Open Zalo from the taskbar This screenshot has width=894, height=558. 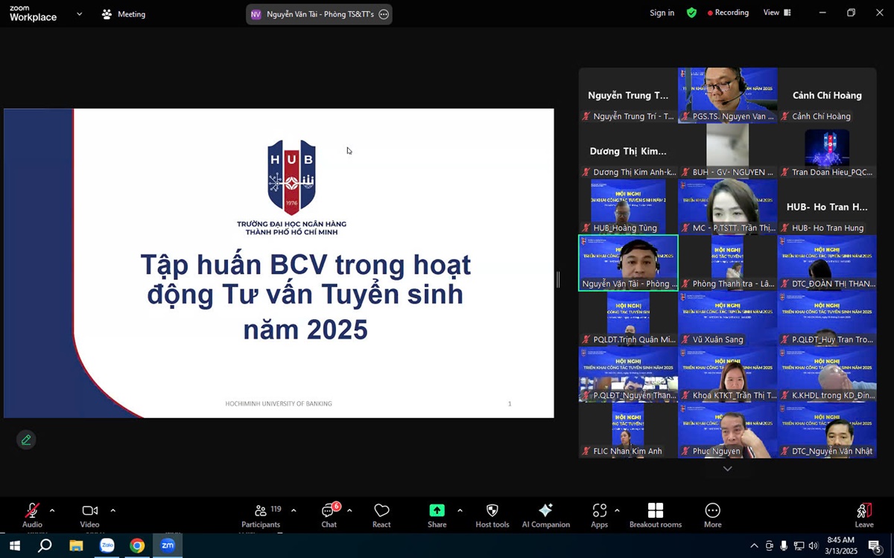point(107,545)
